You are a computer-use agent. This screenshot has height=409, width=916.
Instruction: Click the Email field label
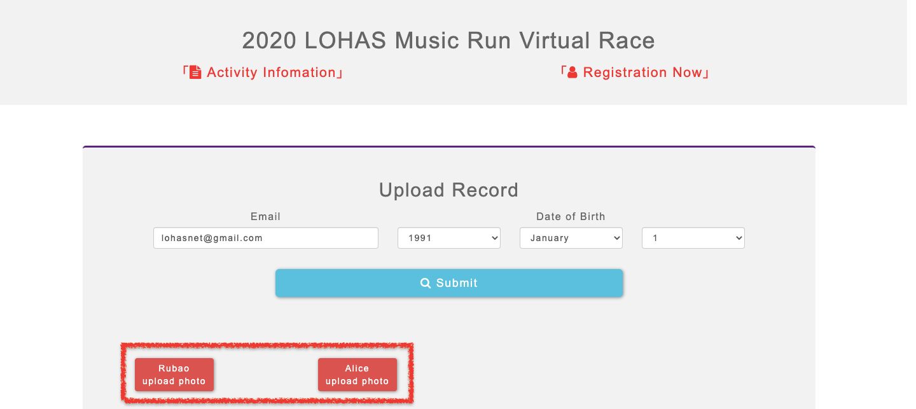tap(266, 216)
